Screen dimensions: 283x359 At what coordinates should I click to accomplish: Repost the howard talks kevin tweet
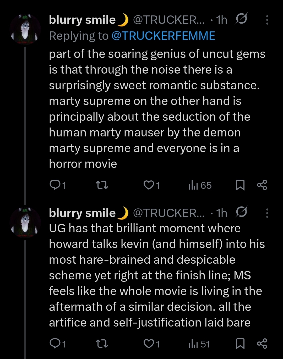(102, 344)
